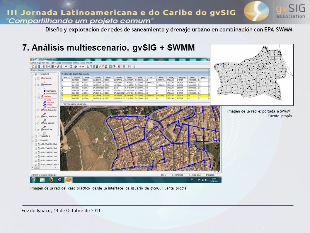Click the OBJECTID column header
Screen dimensions: 310x233
67,78
